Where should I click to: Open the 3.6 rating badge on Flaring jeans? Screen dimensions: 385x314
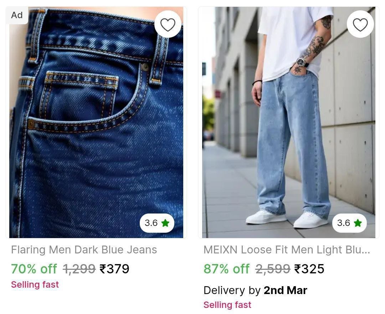(157, 223)
